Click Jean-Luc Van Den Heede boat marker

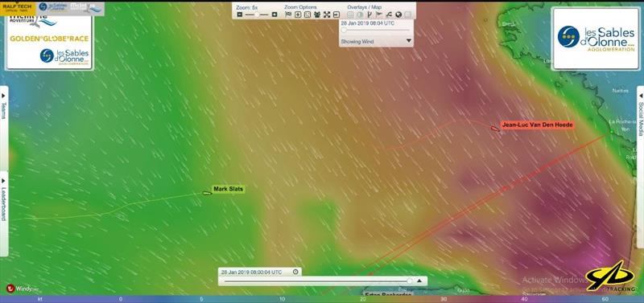(x=495, y=129)
